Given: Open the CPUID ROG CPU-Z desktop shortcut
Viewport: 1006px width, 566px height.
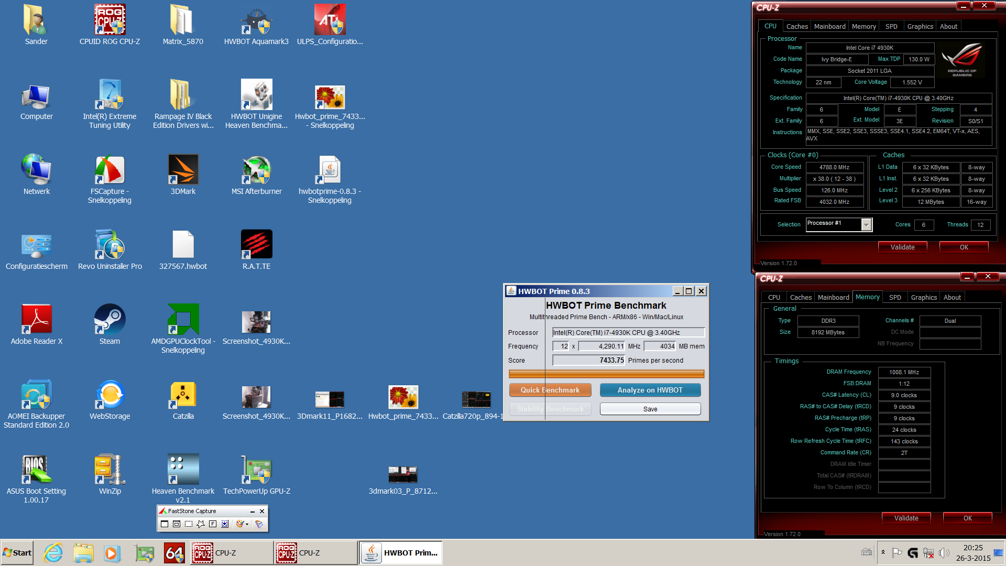Looking at the screenshot, I should (x=110, y=25).
